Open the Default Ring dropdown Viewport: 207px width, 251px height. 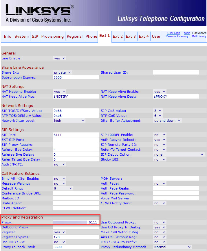tap(63, 188)
